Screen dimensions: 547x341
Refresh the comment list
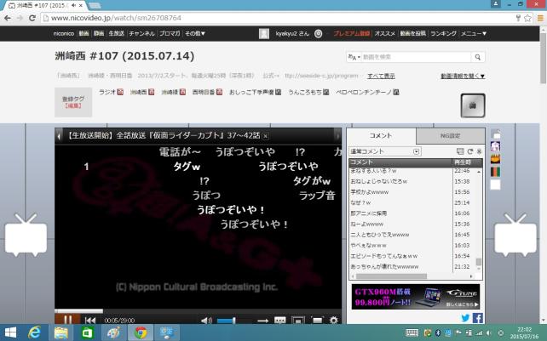point(470,151)
